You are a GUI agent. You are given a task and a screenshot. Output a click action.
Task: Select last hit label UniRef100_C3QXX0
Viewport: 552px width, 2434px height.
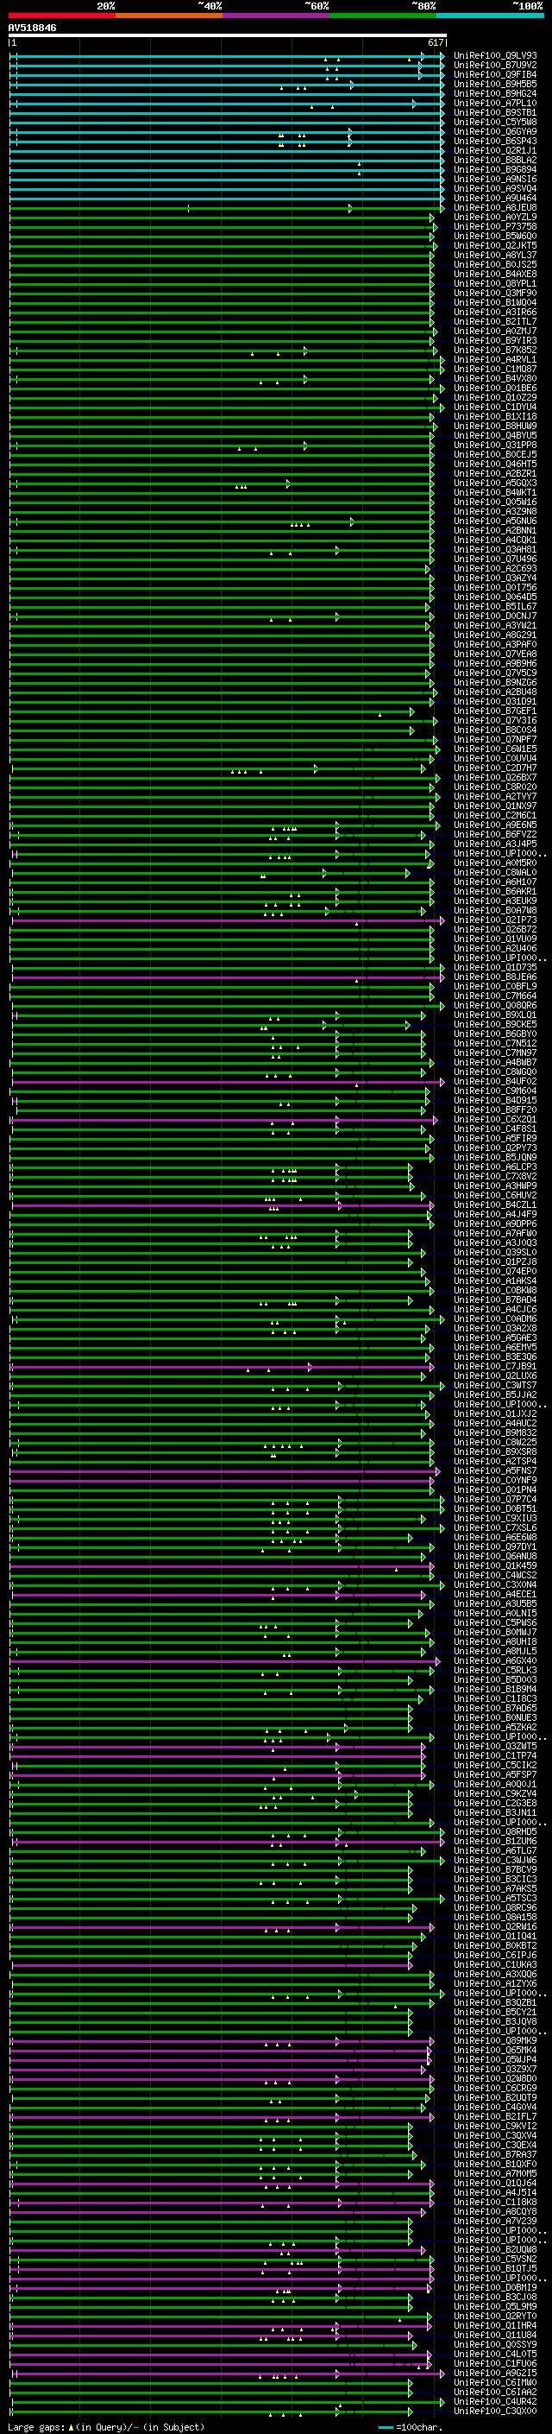pos(495,2411)
